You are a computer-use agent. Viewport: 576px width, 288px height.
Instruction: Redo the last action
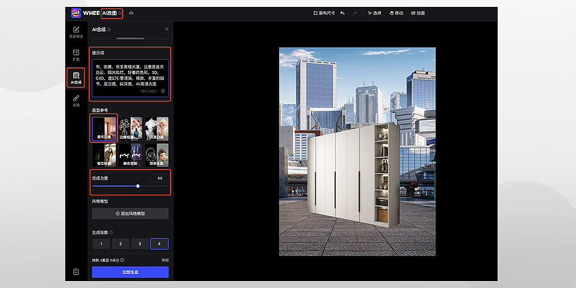[x=354, y=13]
